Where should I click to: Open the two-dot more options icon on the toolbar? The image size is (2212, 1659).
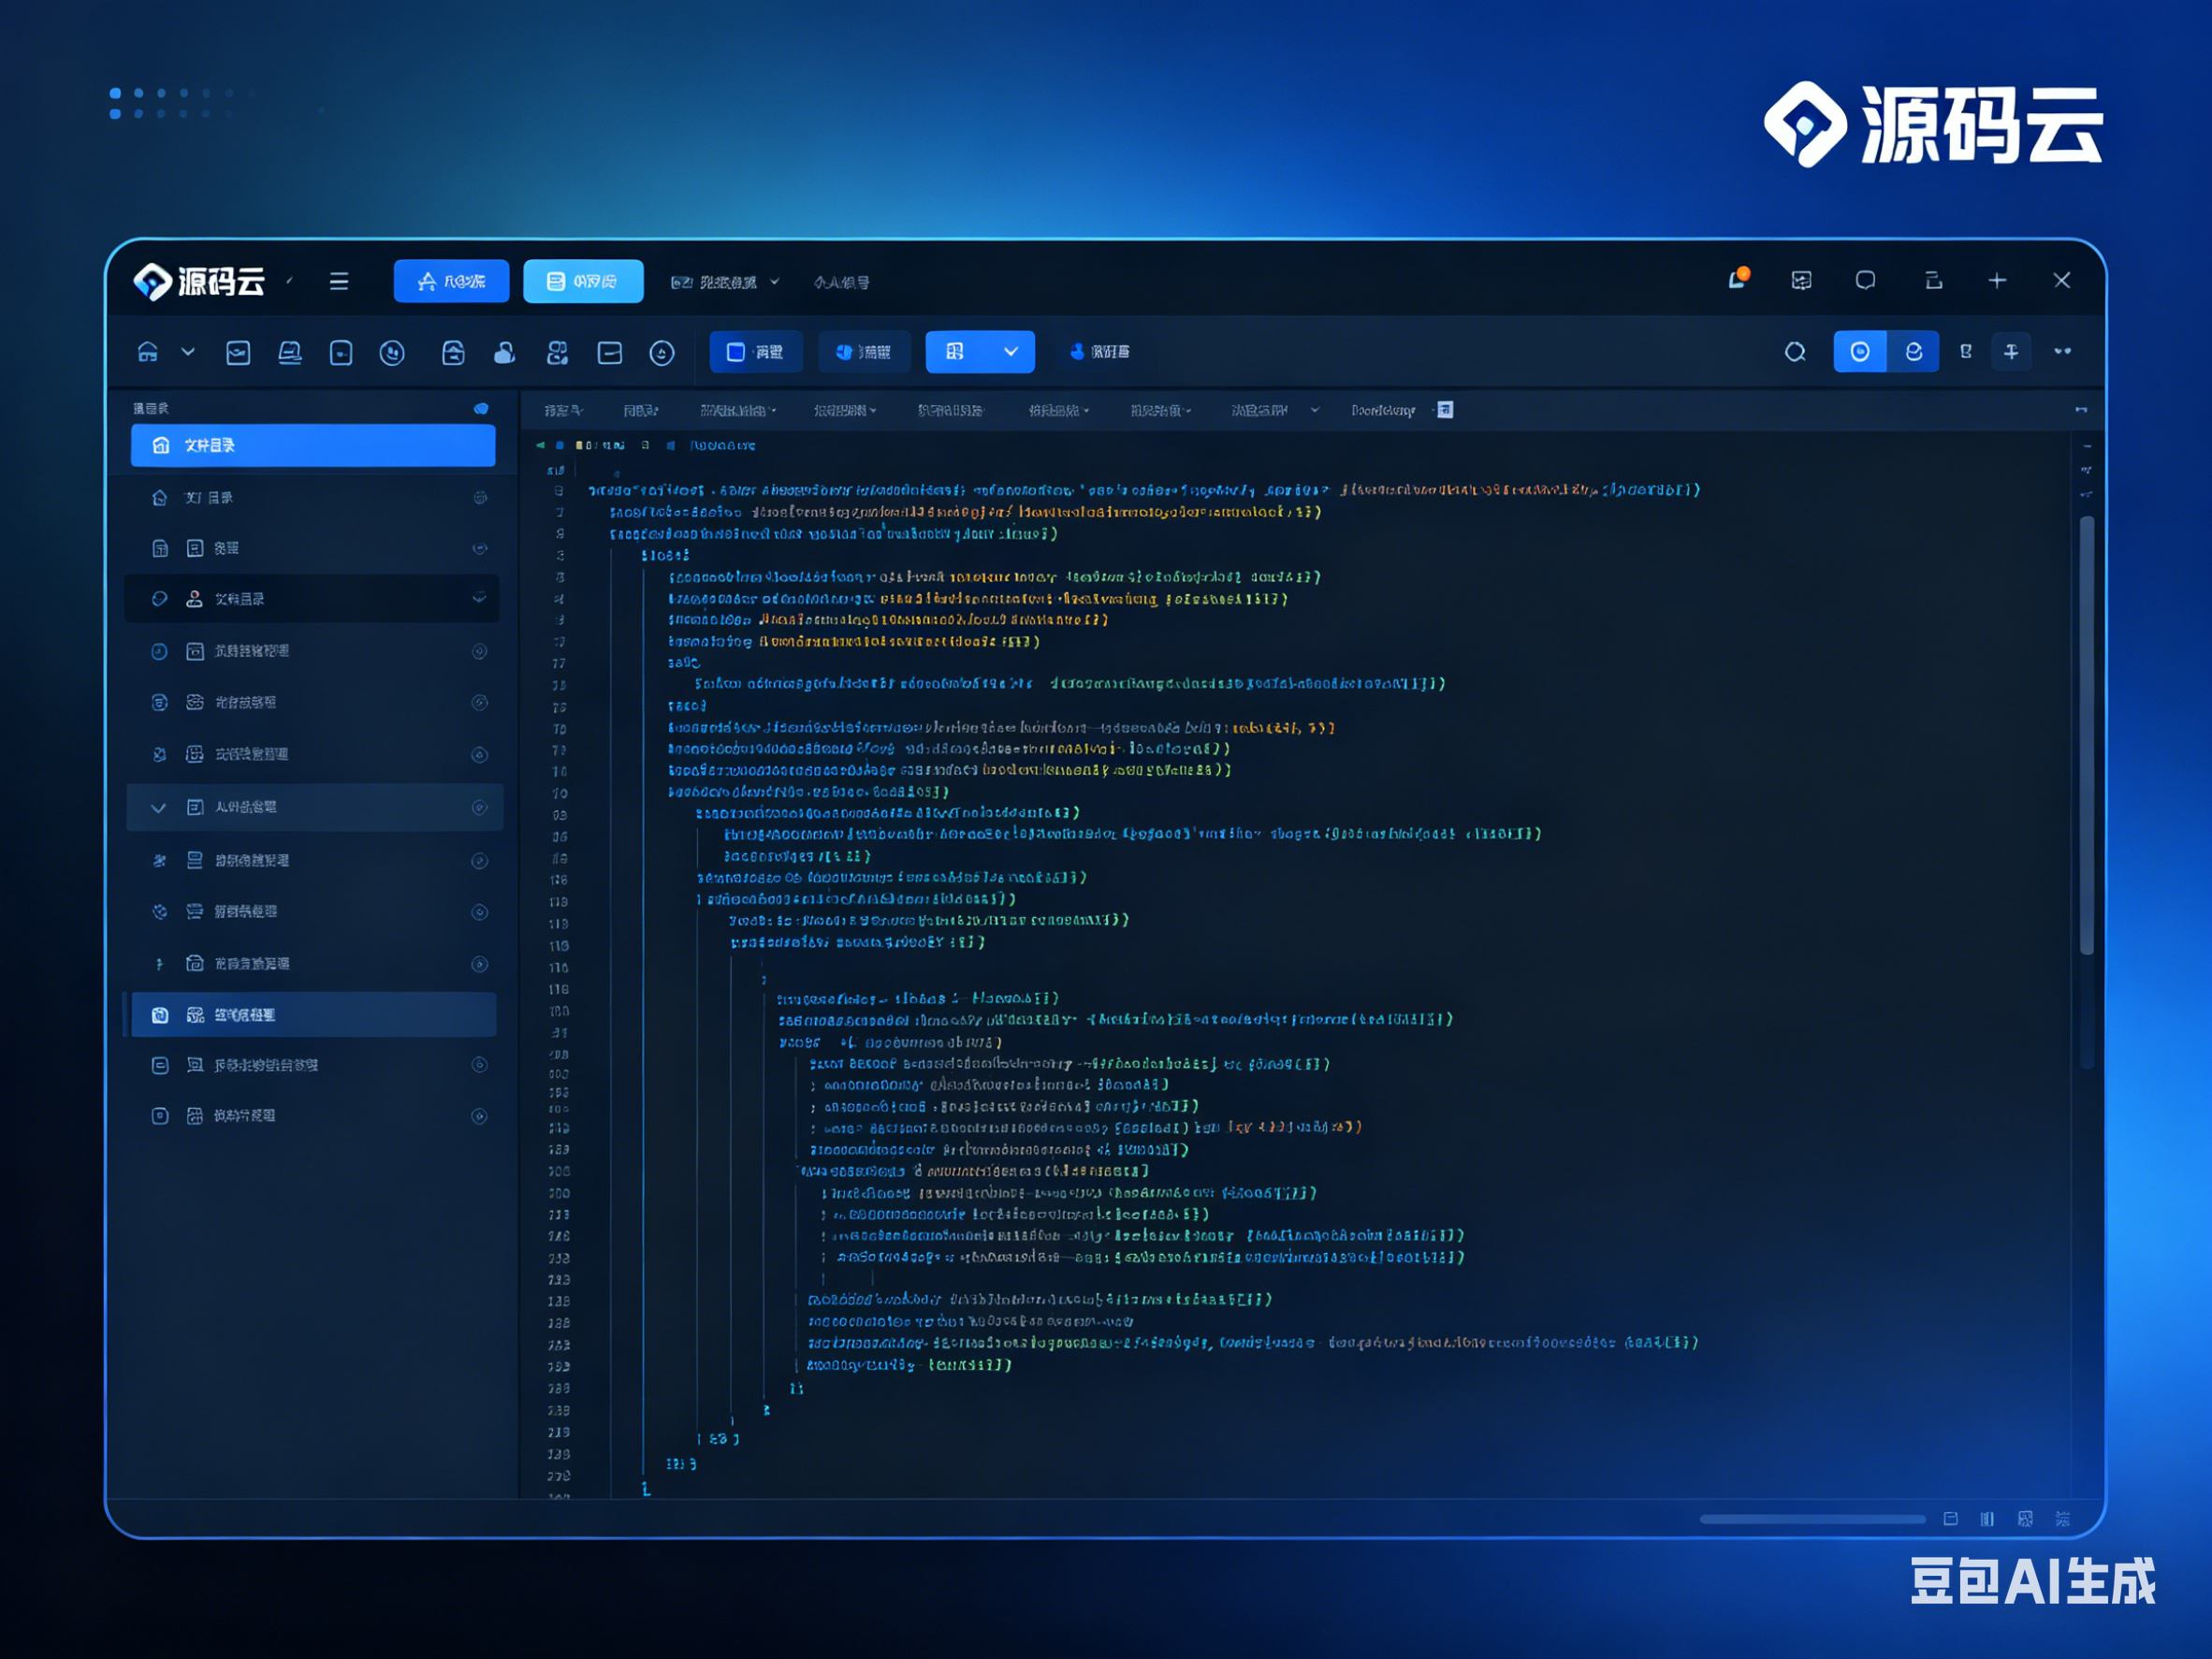(2062, 351)
